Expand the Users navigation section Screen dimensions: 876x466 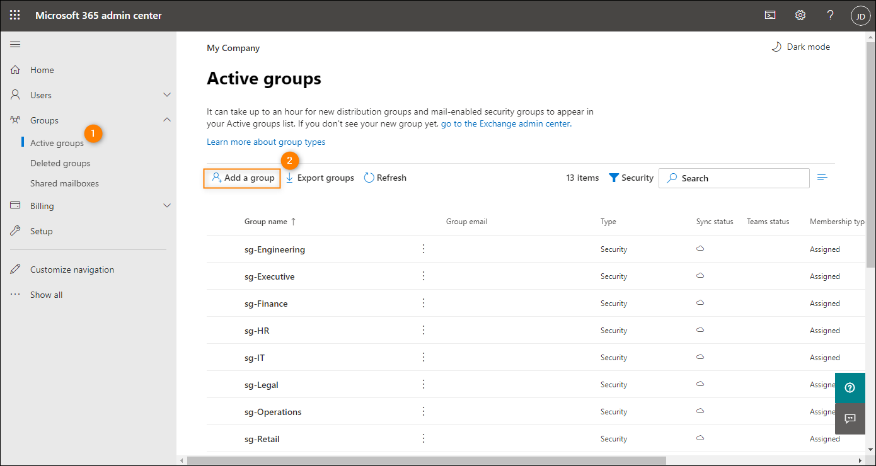click(167, 94)
